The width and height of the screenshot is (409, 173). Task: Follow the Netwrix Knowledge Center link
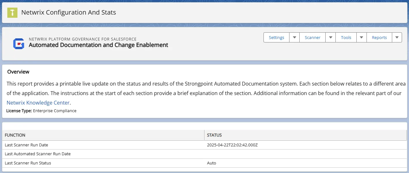(x=38, y=103)
